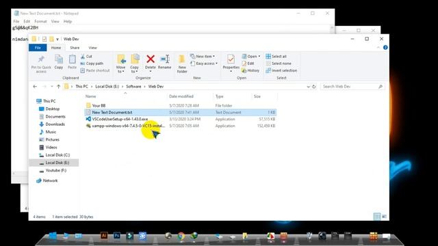Open Notepad's File menu
Image resolution: width=438 pixels, height=246 pixels.
click(x=16, y=21)
